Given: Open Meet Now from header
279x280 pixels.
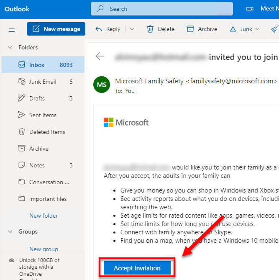Looking at the screenshot, I should coord(269,8).
